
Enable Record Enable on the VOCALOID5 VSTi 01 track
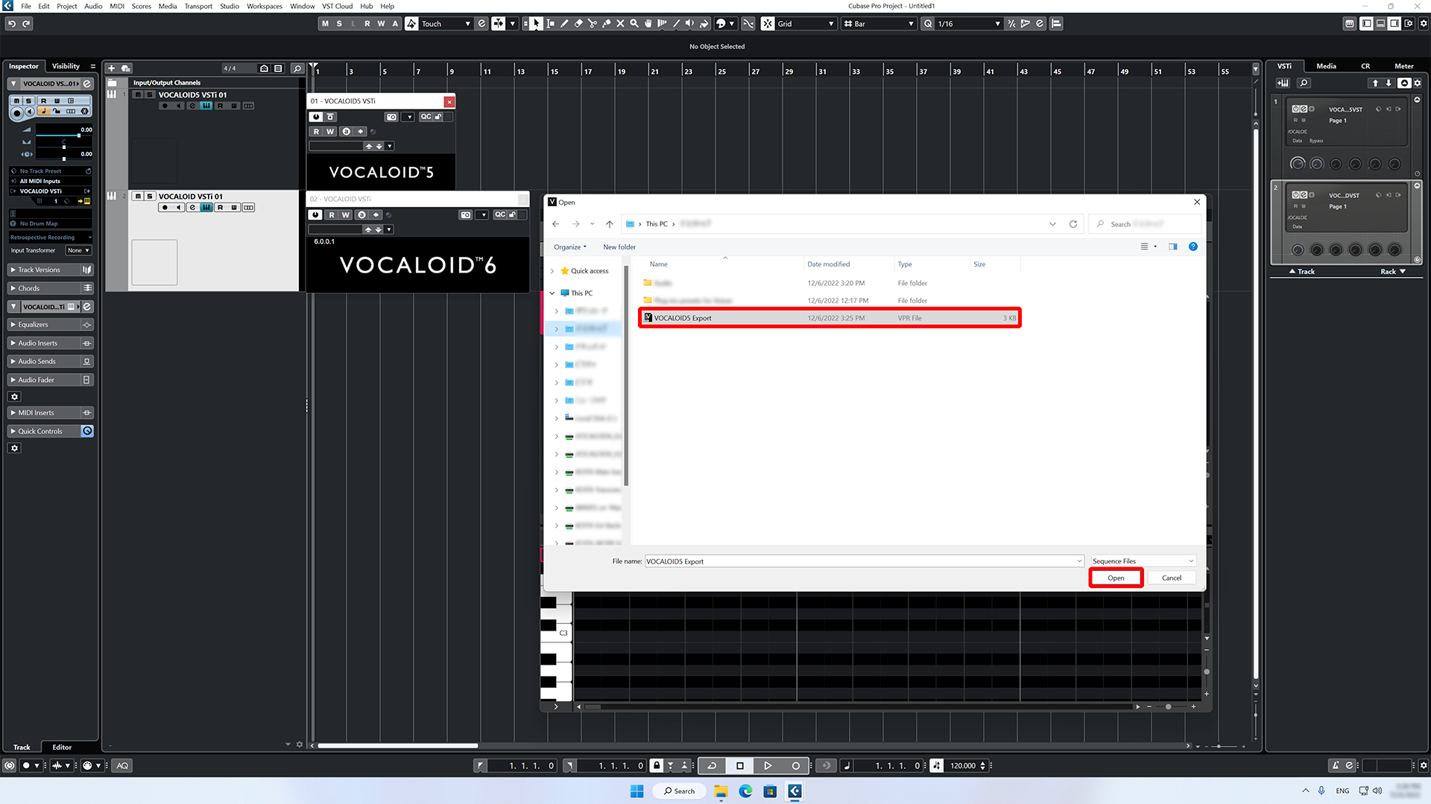165,105
